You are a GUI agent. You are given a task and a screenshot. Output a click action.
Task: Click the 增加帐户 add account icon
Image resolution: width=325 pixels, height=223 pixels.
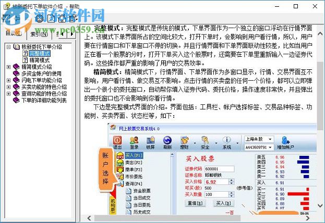click(286, 143)
